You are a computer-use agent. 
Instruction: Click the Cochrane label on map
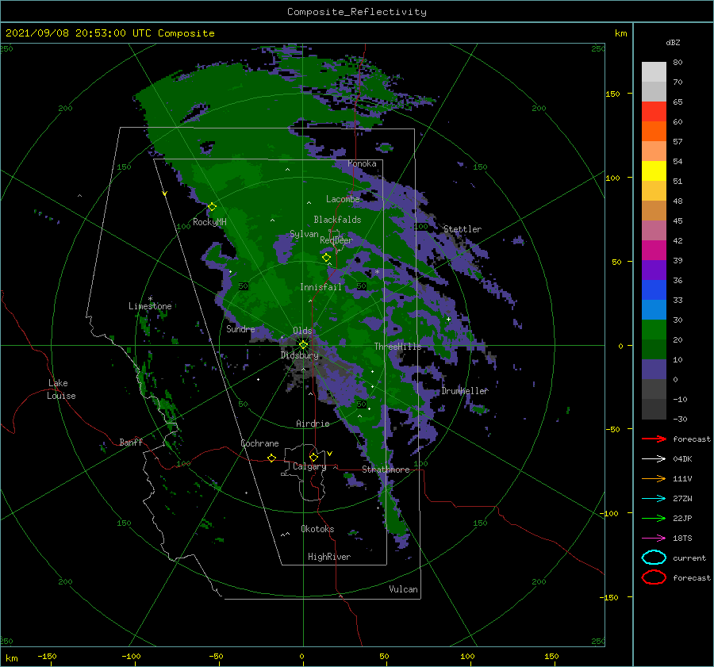[x=259, y=443]
